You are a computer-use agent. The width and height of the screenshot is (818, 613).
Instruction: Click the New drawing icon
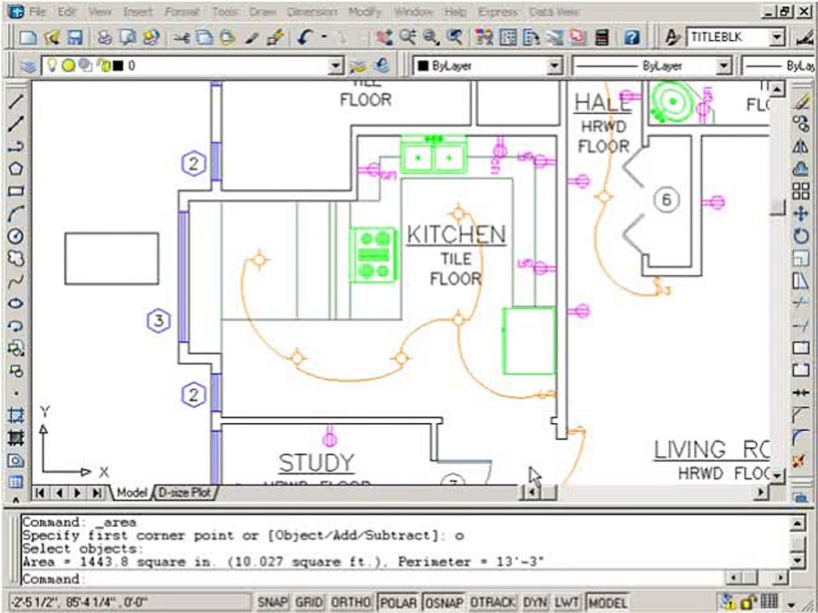click(x=28, y=37)
